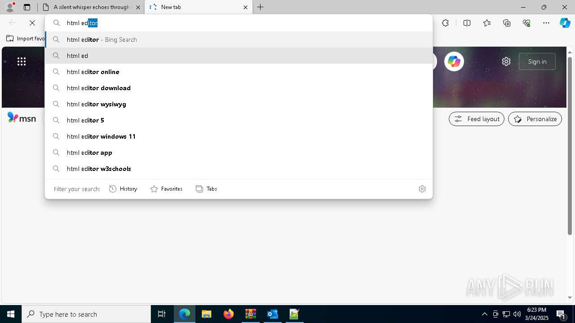This screenshot has height=323, width=575.
Task: Open Task View on the taskbar
Action: [162, 314]
